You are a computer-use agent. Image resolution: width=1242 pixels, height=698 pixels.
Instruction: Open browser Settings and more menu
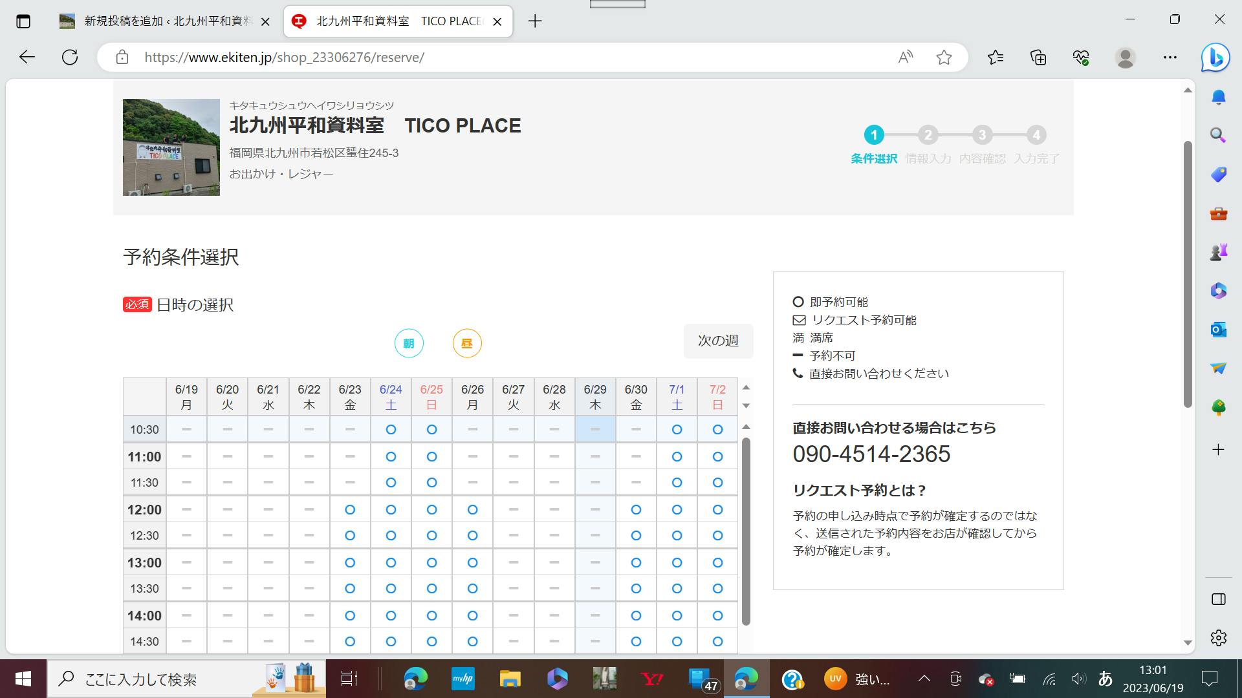pyautogui.click(x=1170, y=58)
